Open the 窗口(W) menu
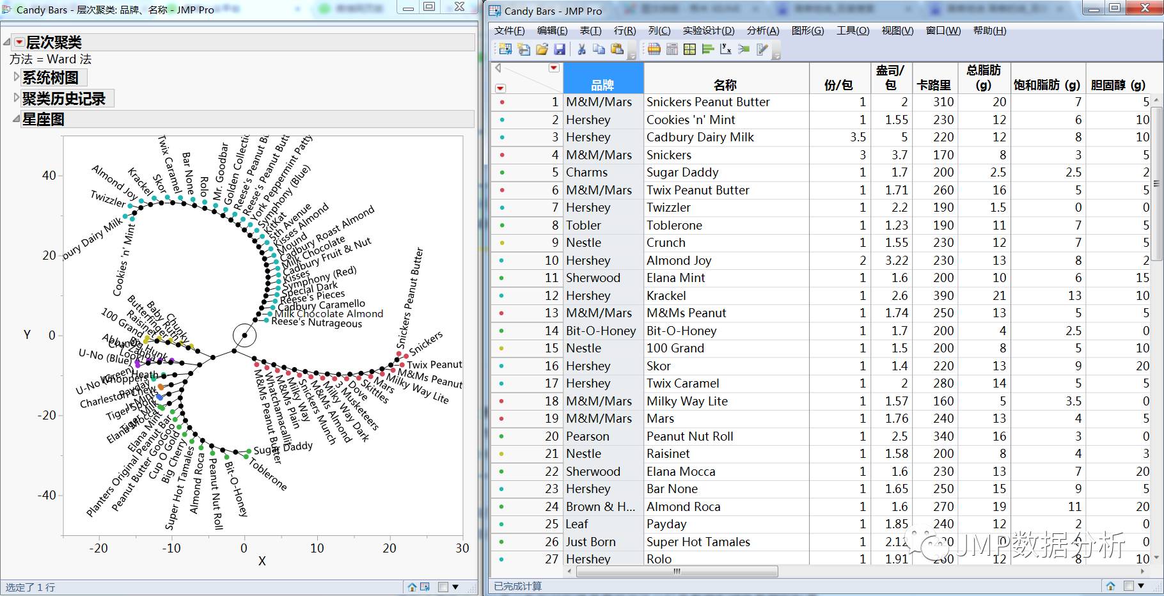This screenshot has height=596, width=1164. (943, 31)
